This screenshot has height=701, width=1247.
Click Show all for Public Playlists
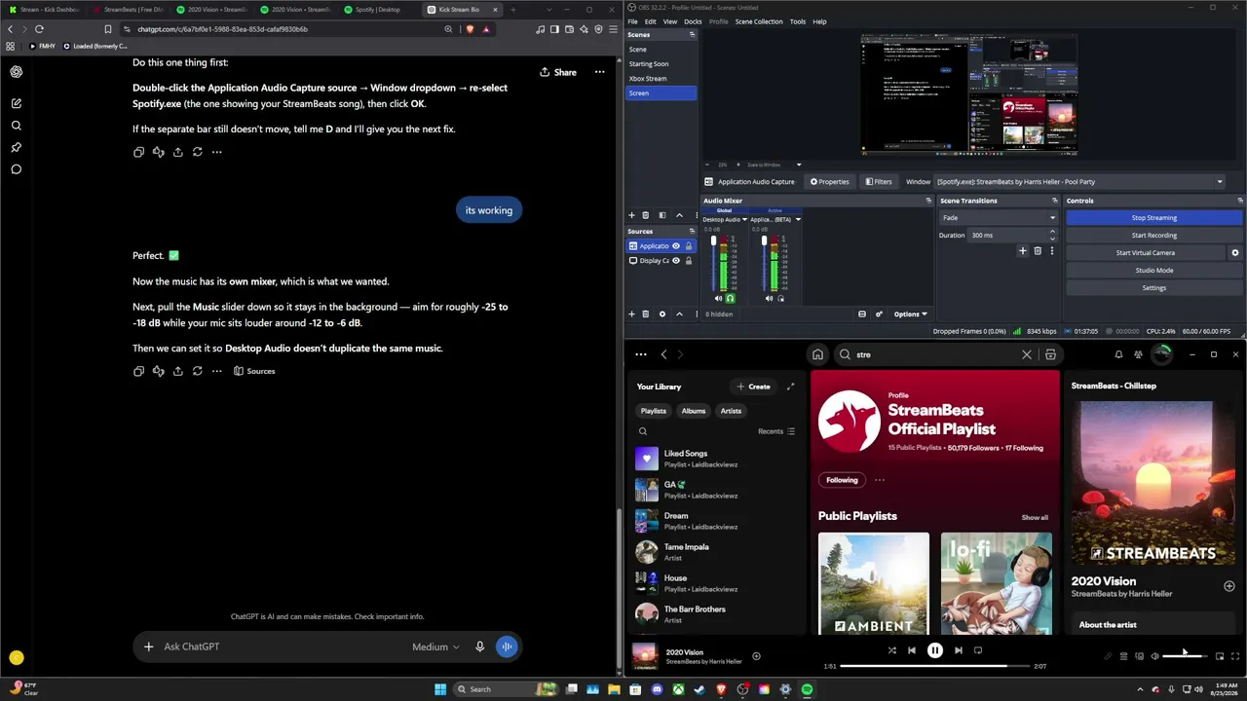click(1035, 518)
